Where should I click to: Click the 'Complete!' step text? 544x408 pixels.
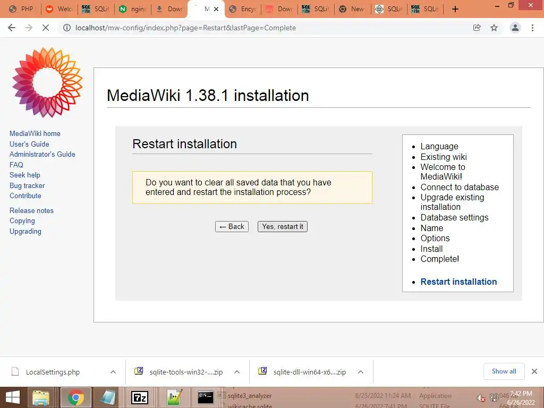pyautogui.click(x=439, y=259)
